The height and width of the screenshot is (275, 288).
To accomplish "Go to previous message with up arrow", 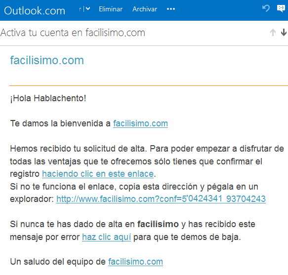I will click(273, 33).
